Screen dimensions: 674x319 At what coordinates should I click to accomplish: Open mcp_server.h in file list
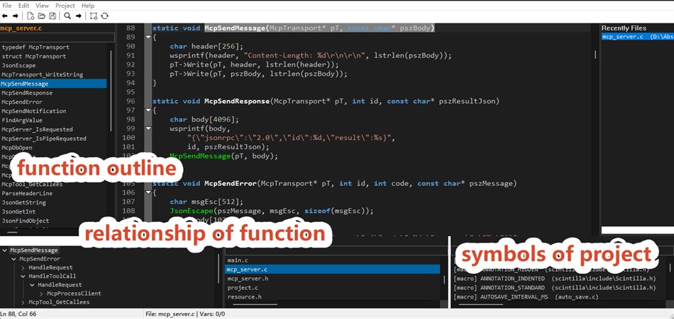tap(248, 279)
